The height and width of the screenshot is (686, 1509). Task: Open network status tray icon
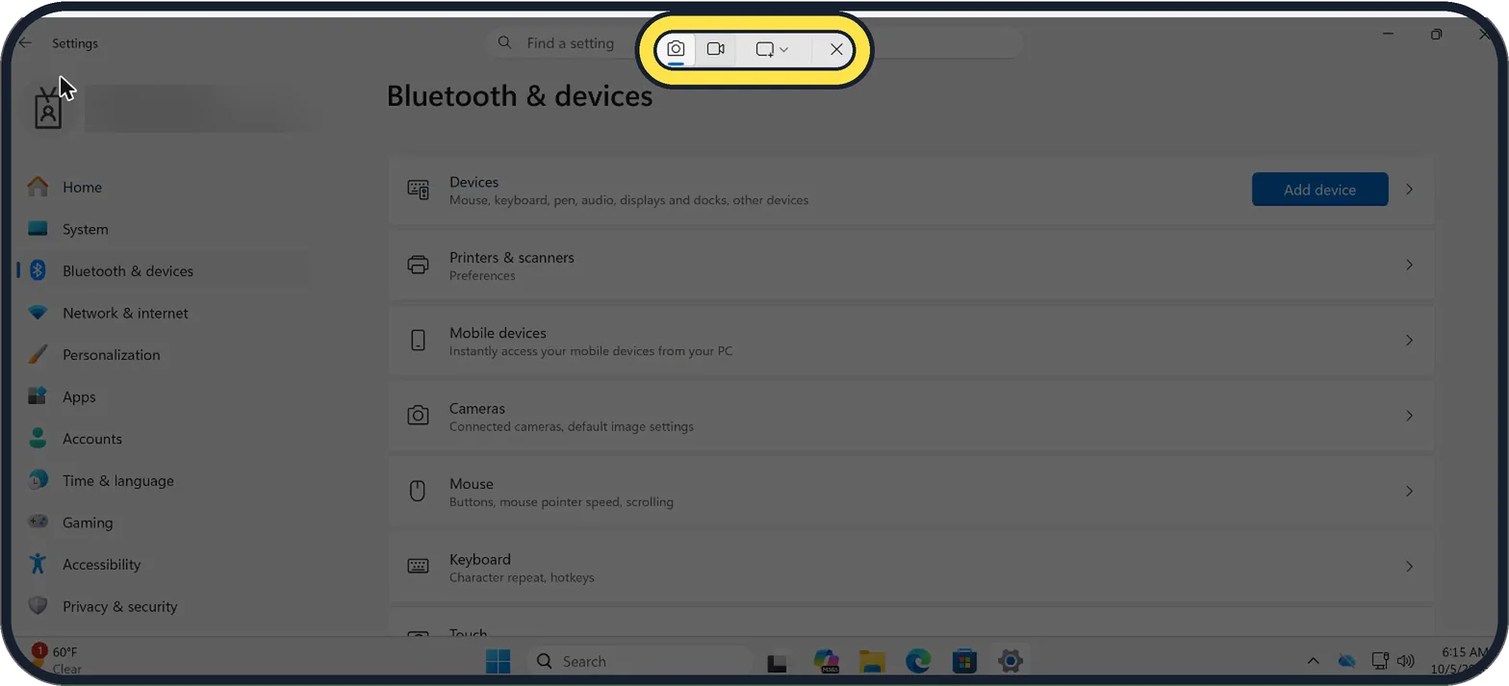click(1380, 661)
